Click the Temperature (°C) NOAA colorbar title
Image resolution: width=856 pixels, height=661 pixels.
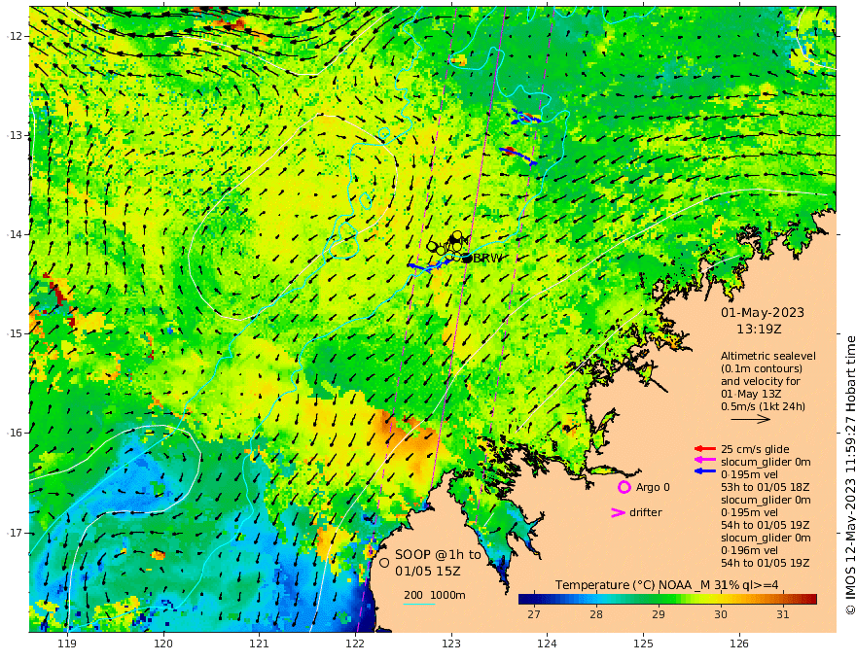[x=667, y=585]
